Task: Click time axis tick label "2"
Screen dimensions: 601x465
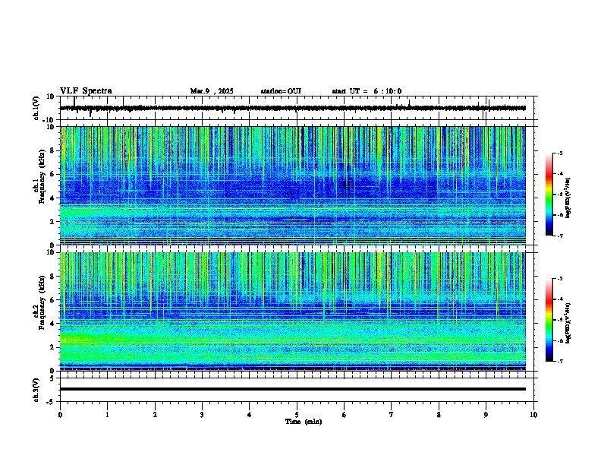Action: 155,415
